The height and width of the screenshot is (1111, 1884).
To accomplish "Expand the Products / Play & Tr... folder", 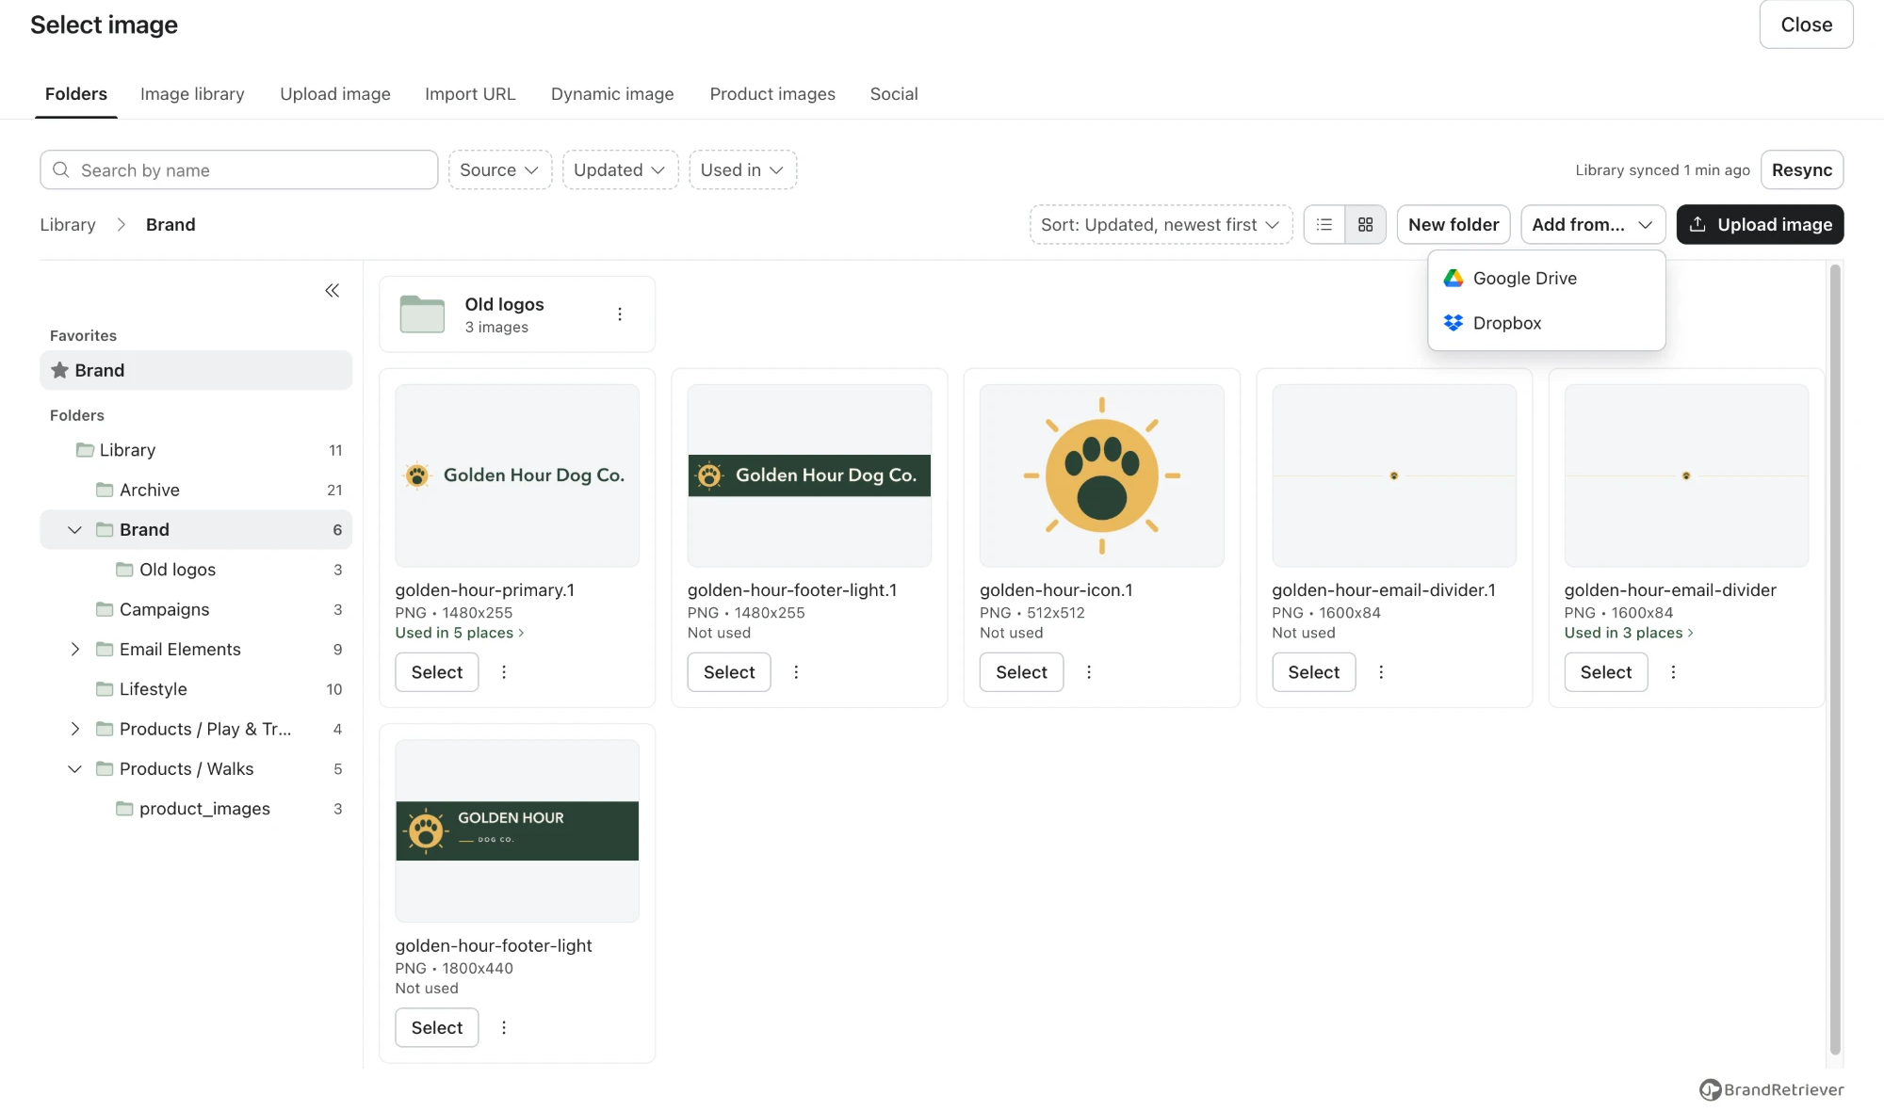I will (x=74, y=729).
